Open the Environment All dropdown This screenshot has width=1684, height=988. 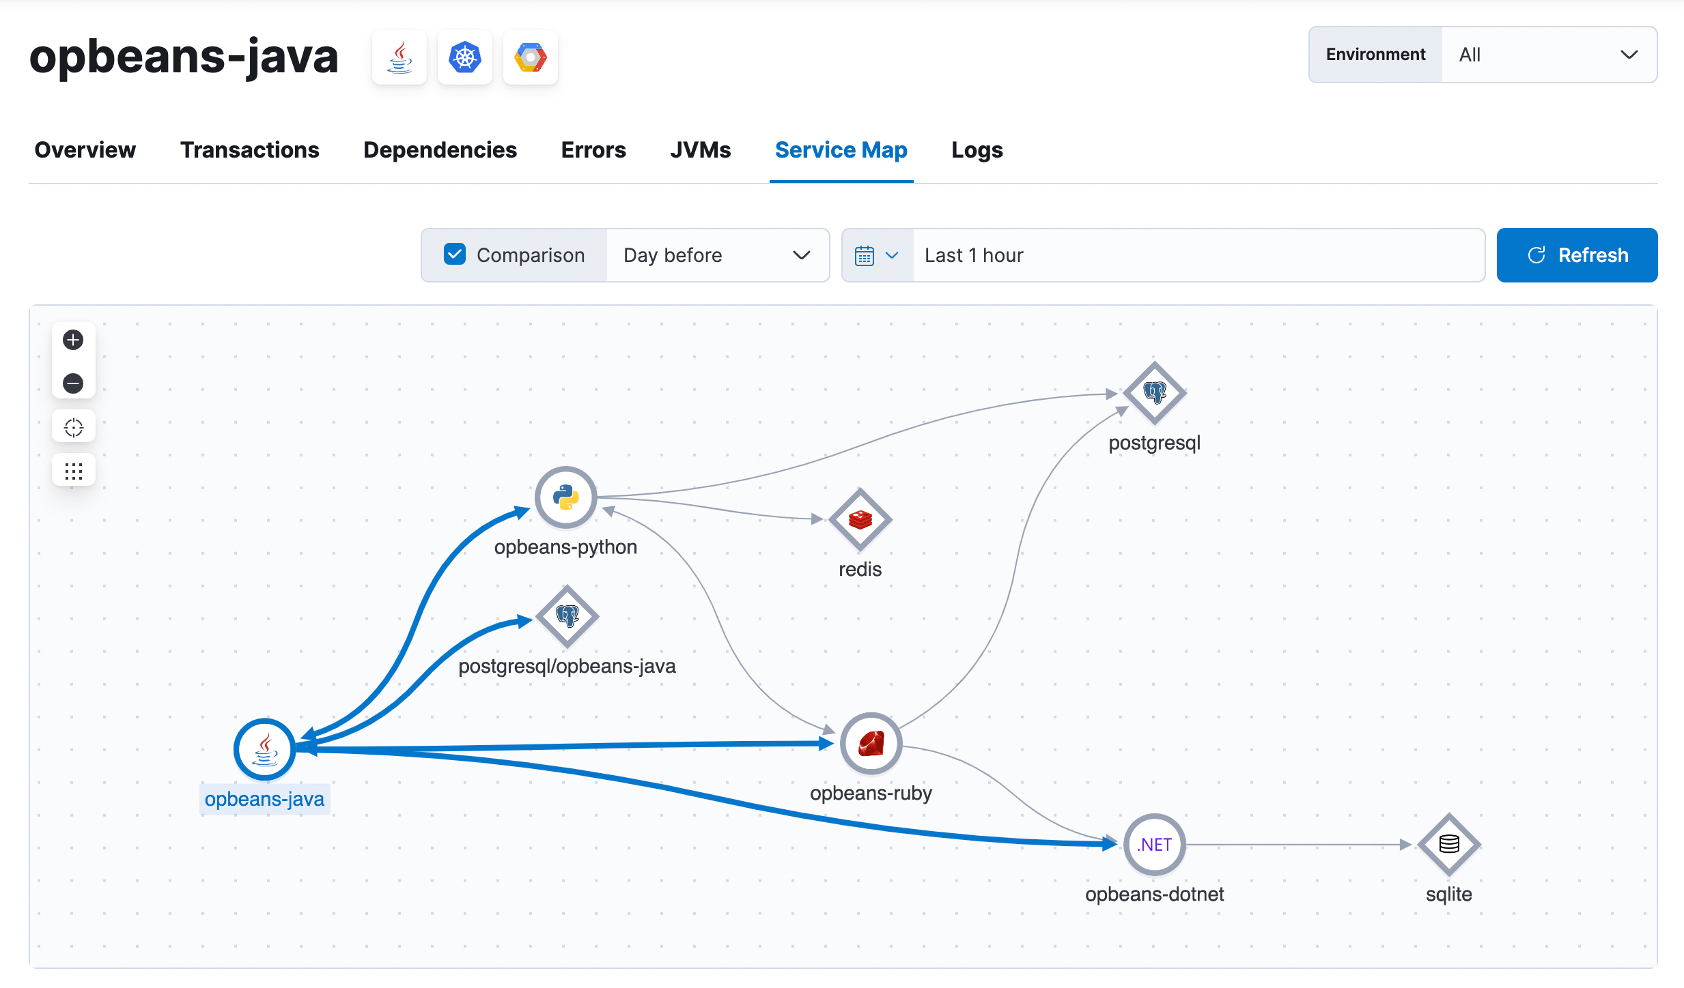pyautogui.click(x=1548, y=55)
